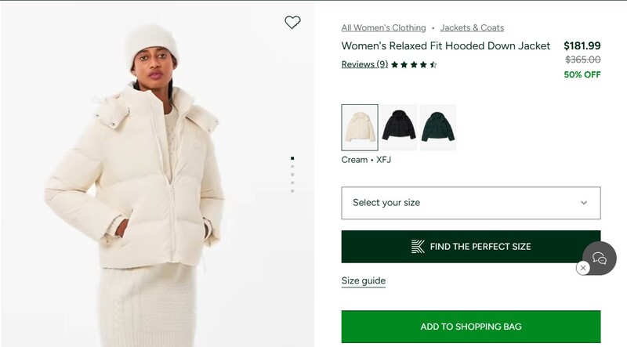Click Add to Shopping Bag button
The width and height of the screenshot is (627, 347).
[x=470, y=327]
